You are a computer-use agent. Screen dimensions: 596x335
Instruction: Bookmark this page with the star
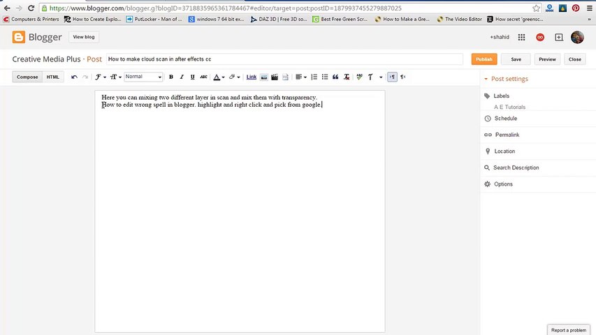point(536,8)
